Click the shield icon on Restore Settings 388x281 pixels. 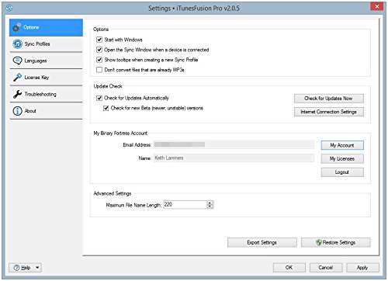[x=319, y=242]
